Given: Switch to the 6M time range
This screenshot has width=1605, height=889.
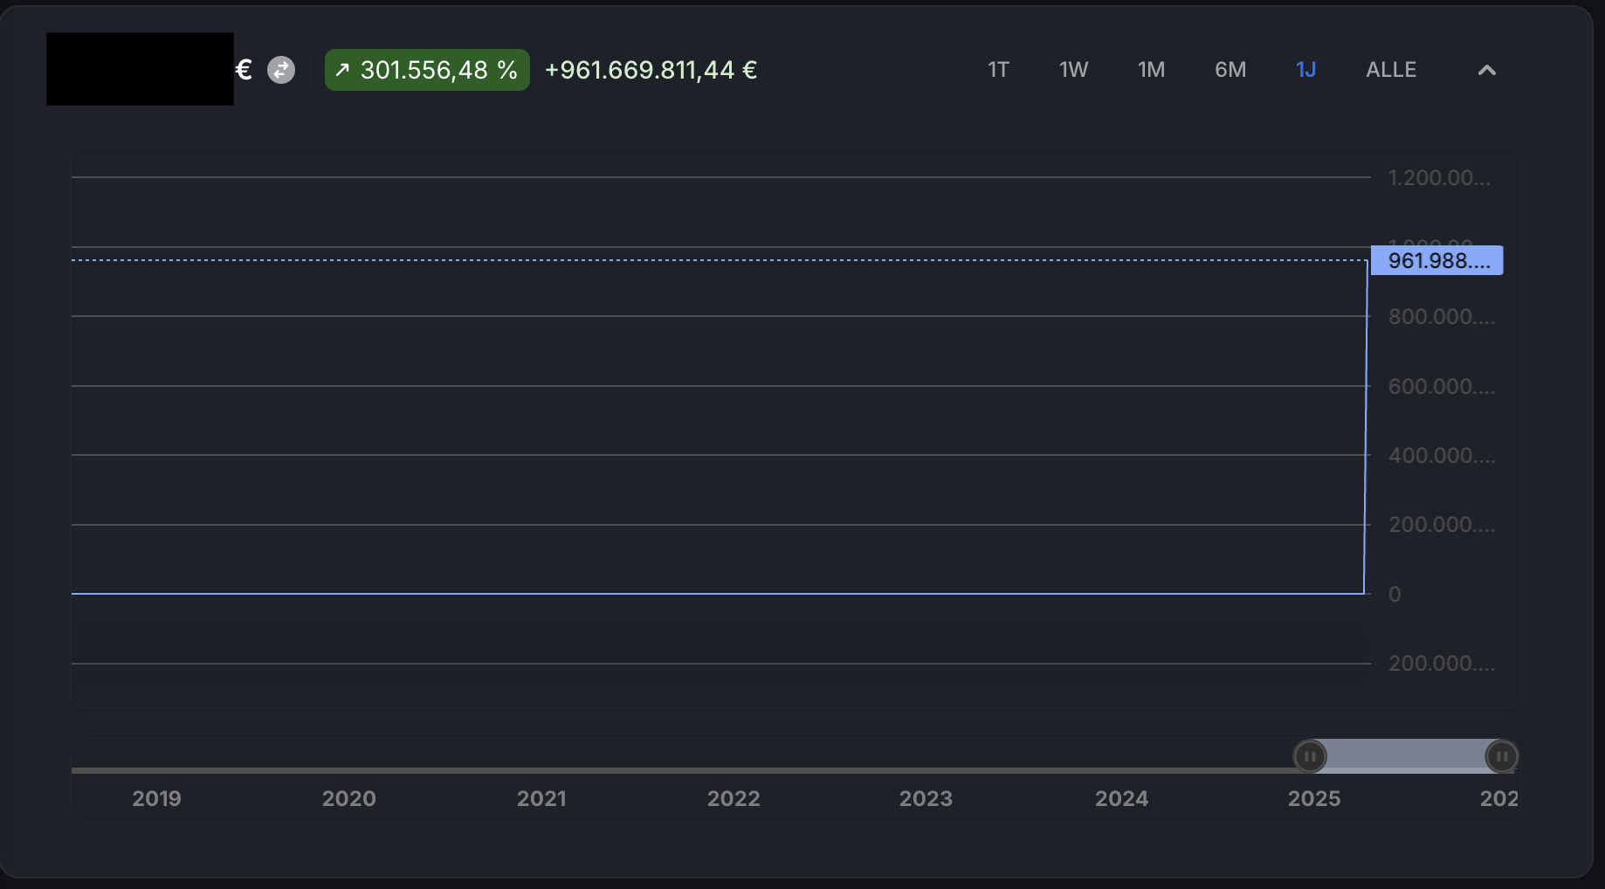Looking at the screenshot, I should point(1230,70).
